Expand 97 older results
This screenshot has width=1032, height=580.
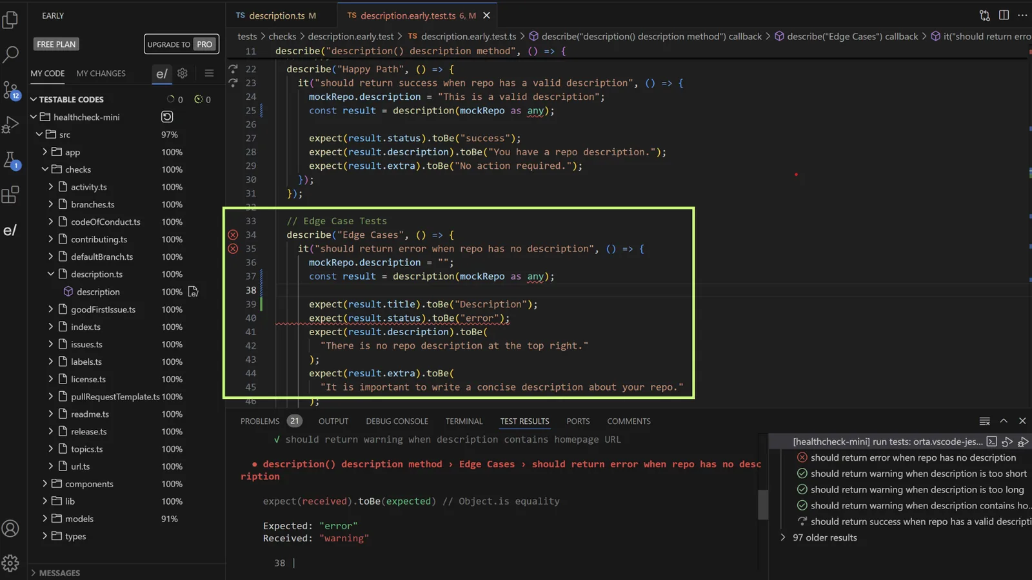tap(825, 537)
